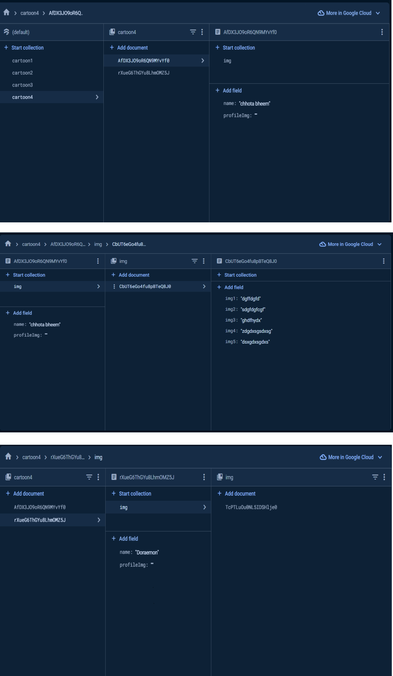Image resolution: width=393 pixels, height=676 pixels.
Task: Open filter icon in bottom screenshot img header
Action: [375, 477]
